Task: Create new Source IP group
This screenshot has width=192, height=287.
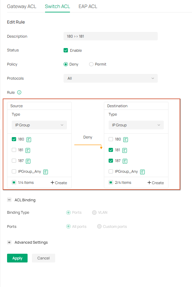Action: [59, 183]
